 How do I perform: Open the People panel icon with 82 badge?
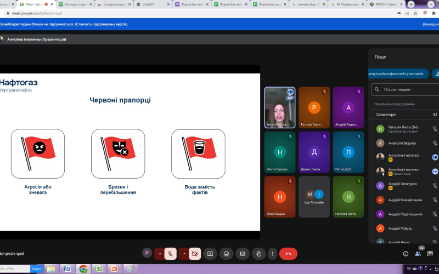coord(418,253)
